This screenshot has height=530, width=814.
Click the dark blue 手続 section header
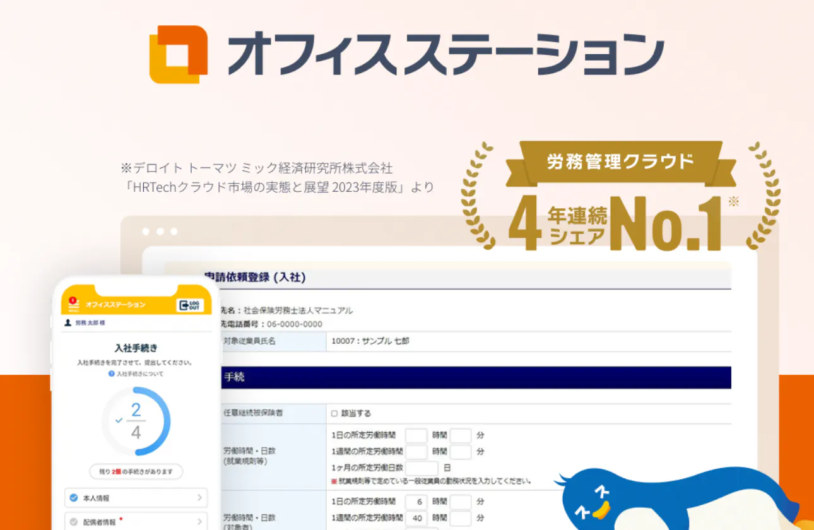coord(475,377)
